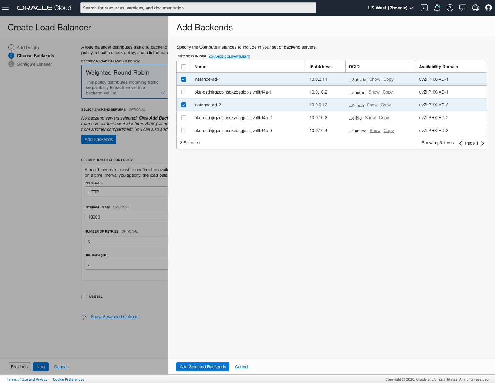The image size is (495, 383).
Task: Open the user profile avatar icon
Action: [489, 8]
